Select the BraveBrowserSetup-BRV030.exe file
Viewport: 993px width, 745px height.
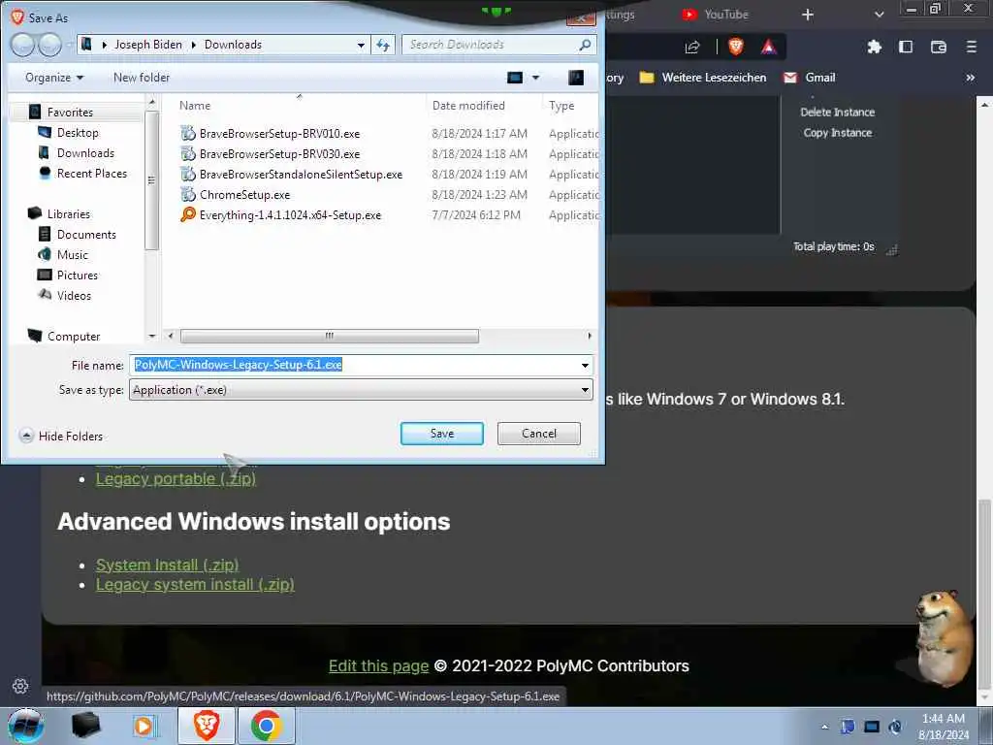(279, 154)
